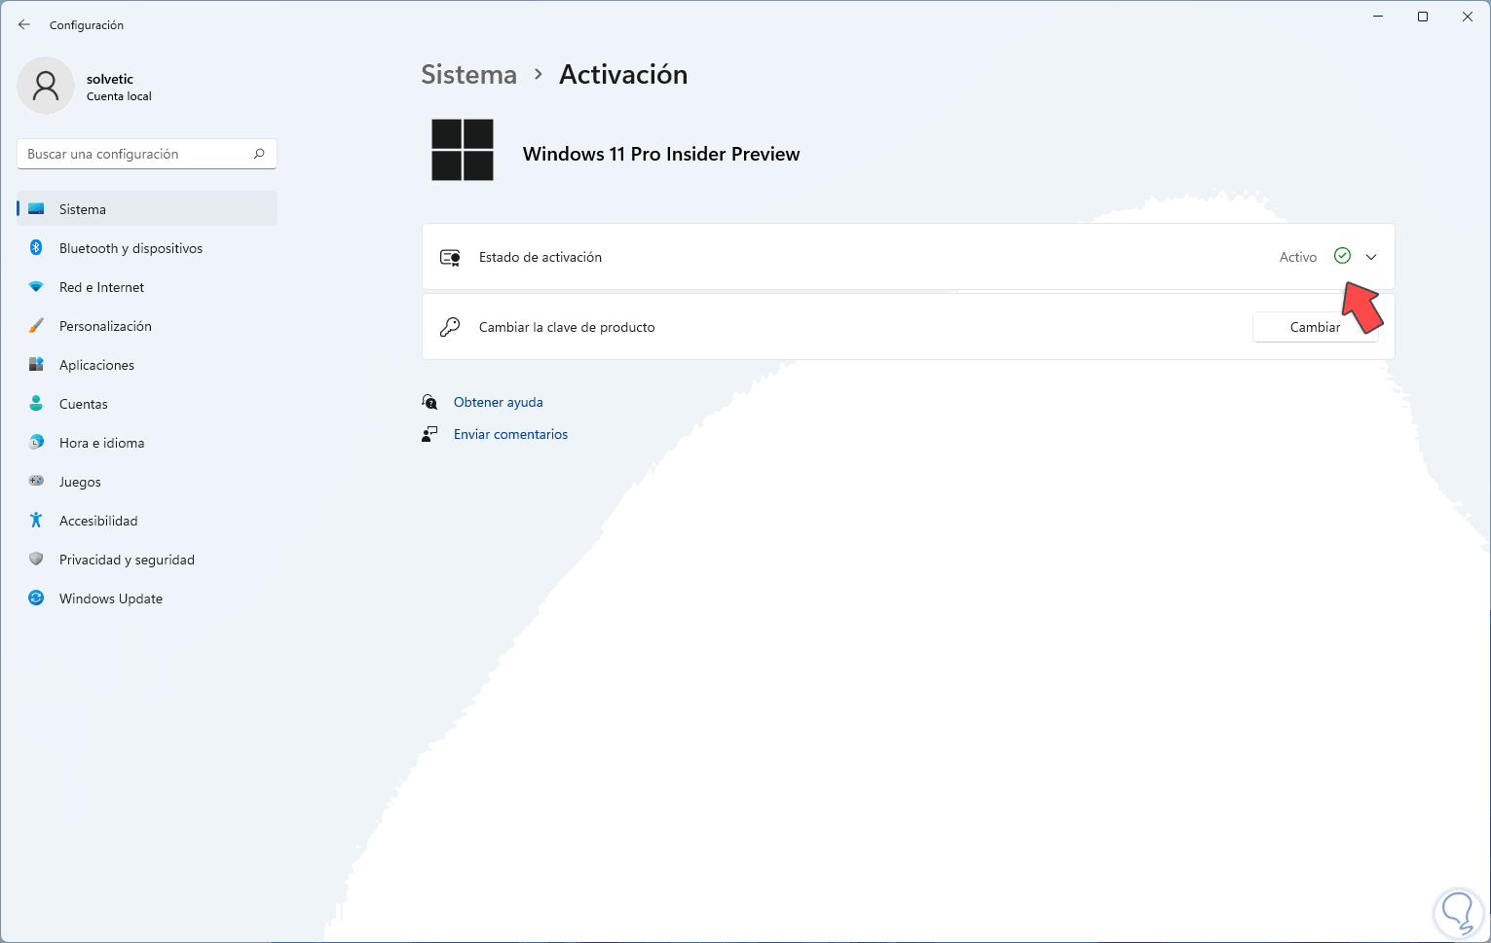Minimize the Configuración window
The width and height of the screenshot is (1491, 943).
pyautogui.click(x=1378, y=17)
